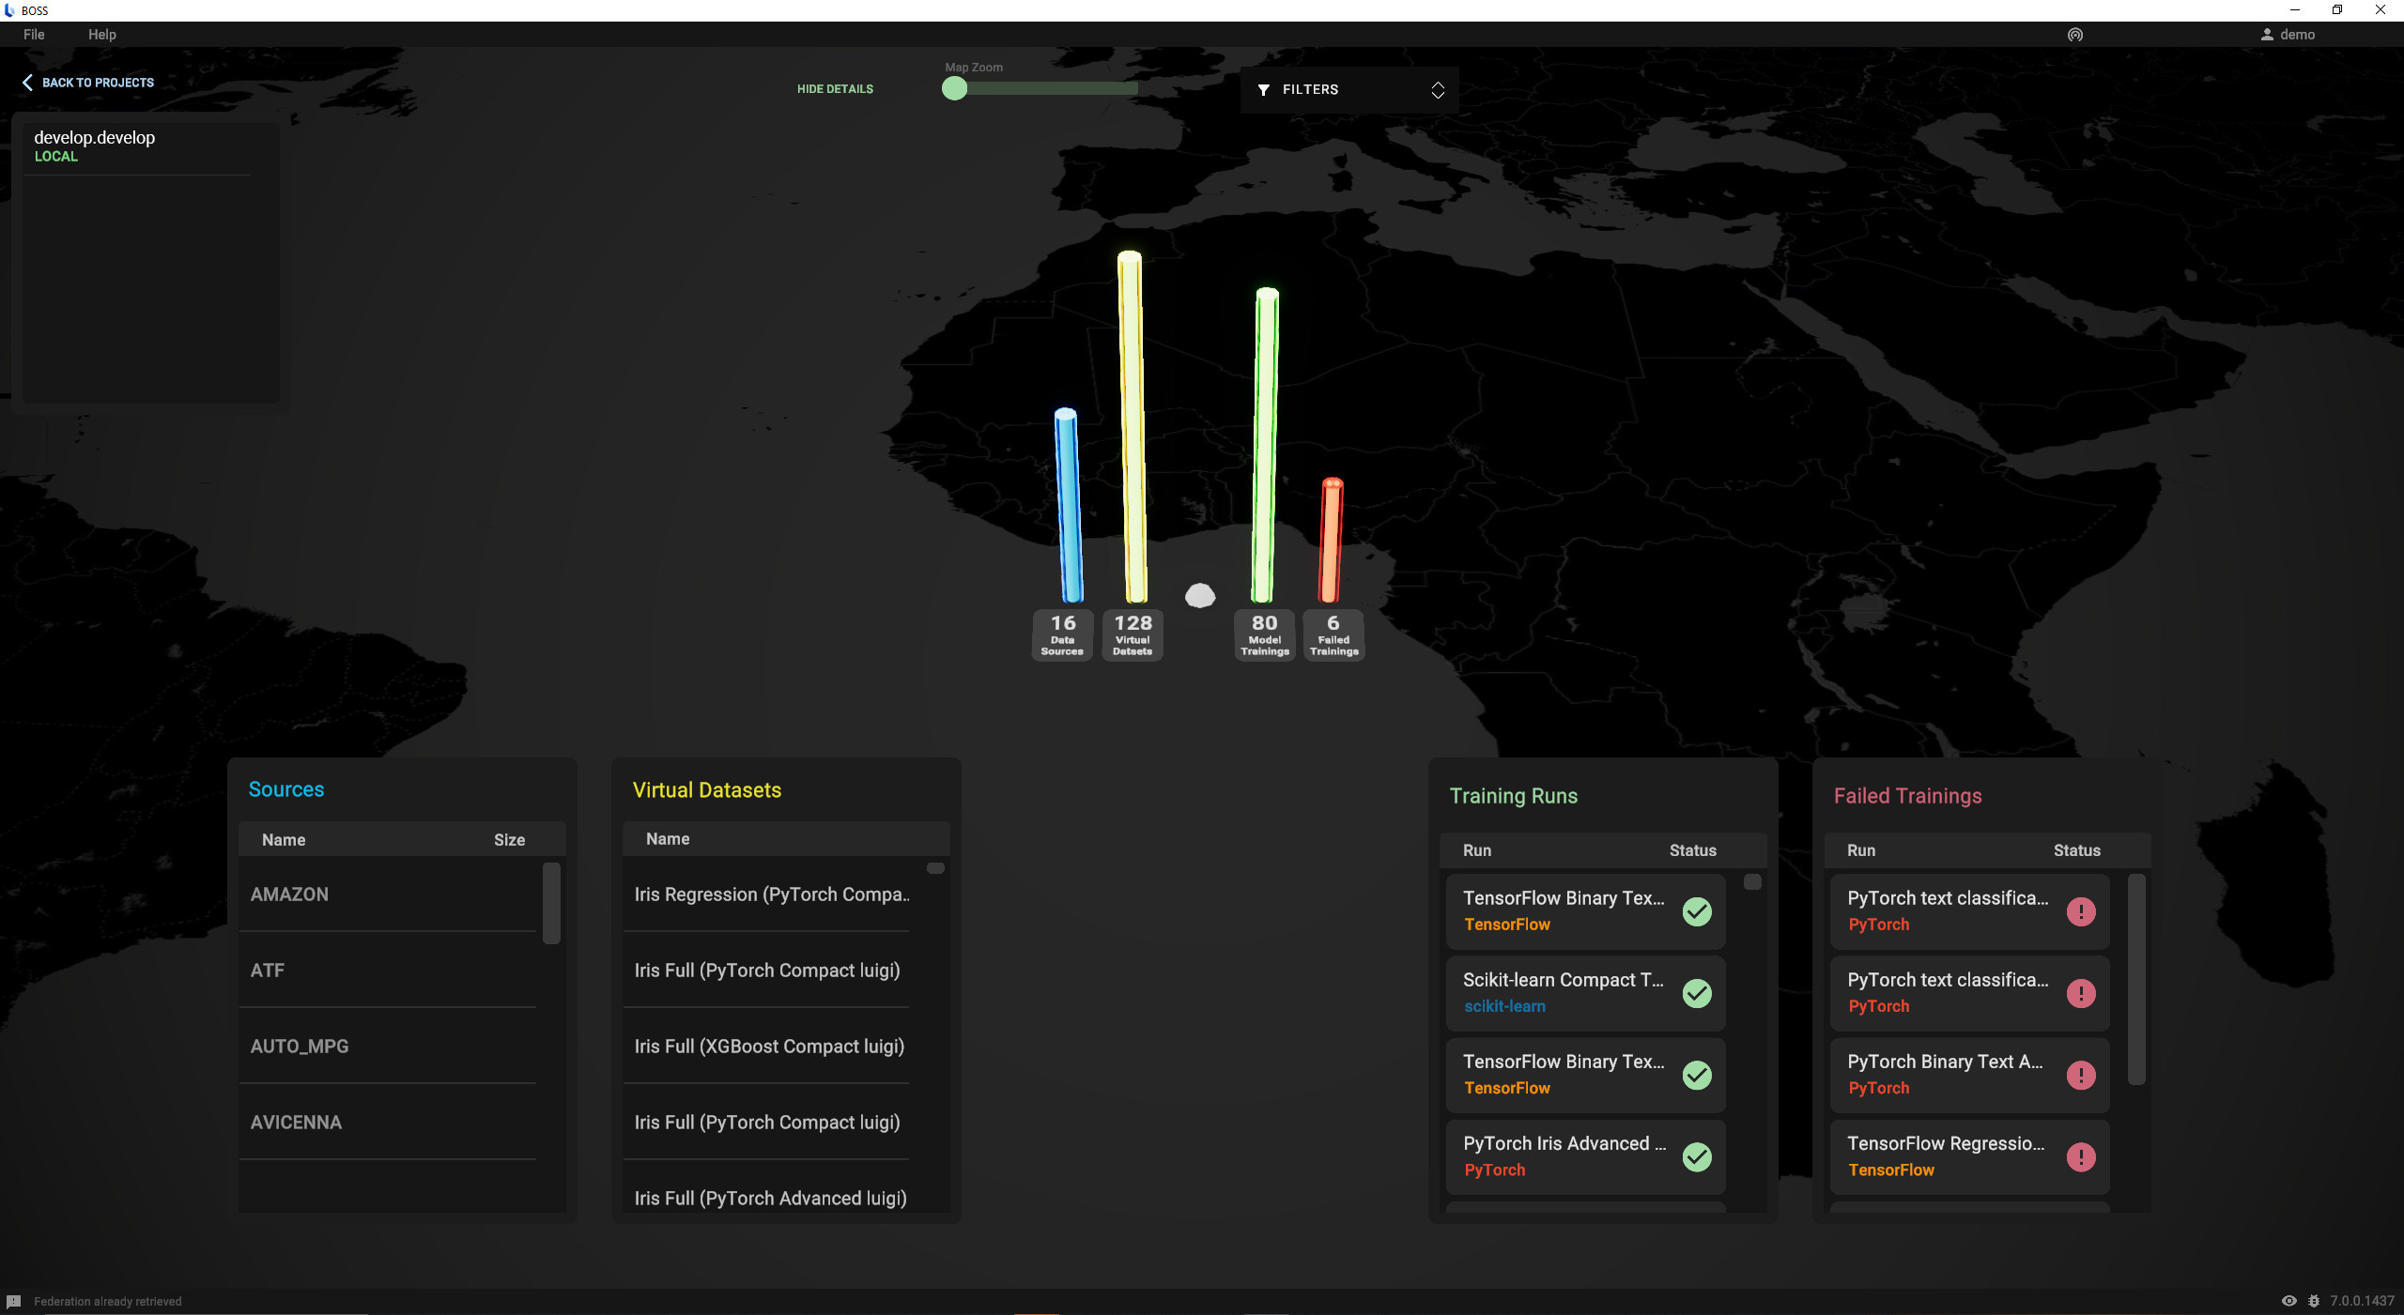Click the eye icon in the status bar
This screenshot has width=2404, height=1315.
(2288, 1301)
